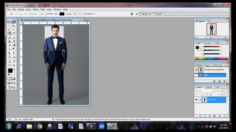236x132 pixels.
Task: Switch to full screen mode
Action: (x=14, y=83)
